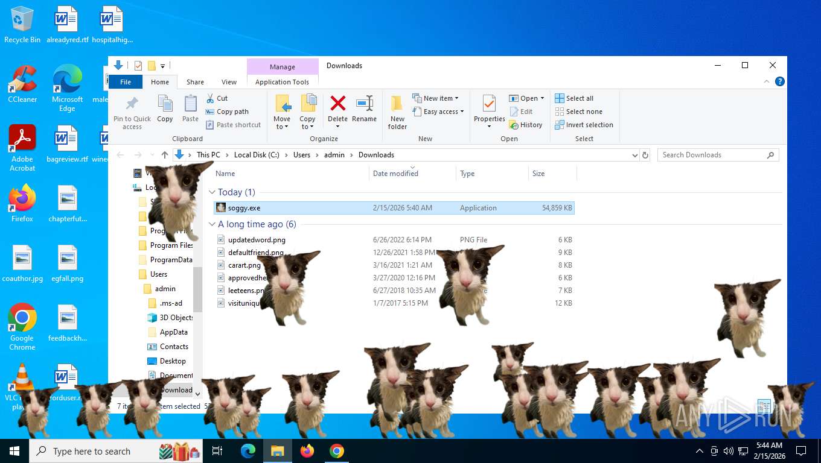Viewport: 821px width, 463px height.
Task: Switch to the View tab
Action: click(229, 82)
